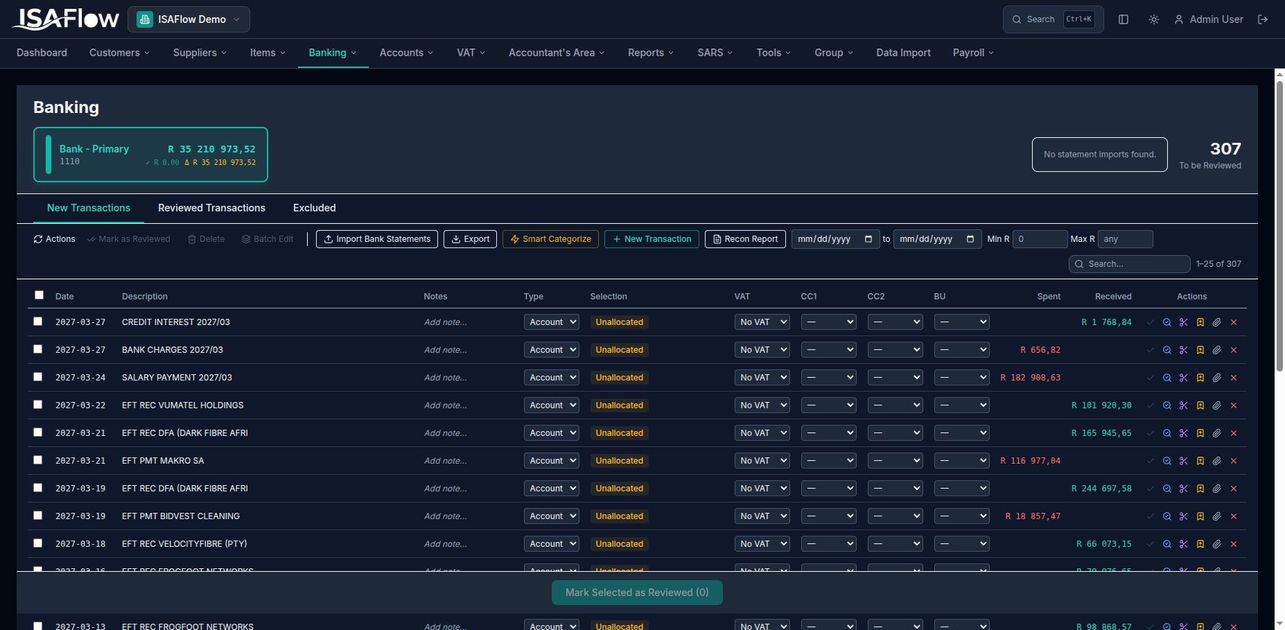Run Smart Categorize

550,239
